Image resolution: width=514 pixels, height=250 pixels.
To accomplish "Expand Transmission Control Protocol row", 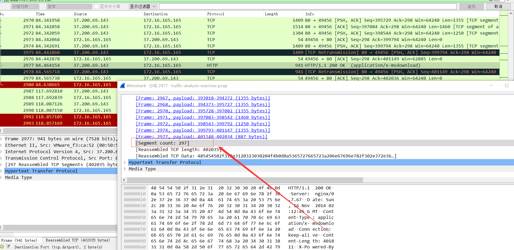I will (2, 158).
